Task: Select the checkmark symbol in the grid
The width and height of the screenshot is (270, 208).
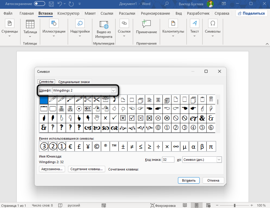Action: tap(114, 118)
